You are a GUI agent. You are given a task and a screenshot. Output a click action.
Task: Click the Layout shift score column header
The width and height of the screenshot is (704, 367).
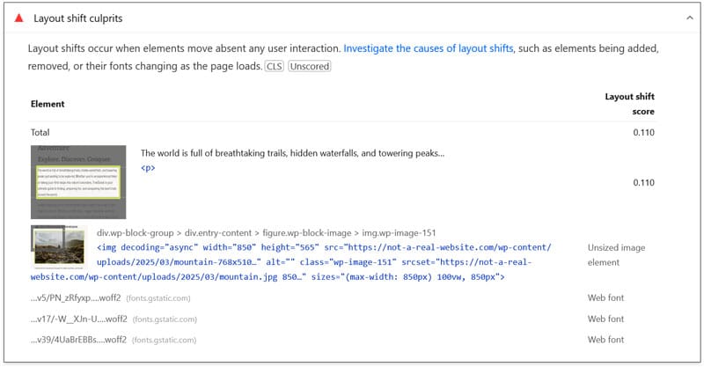point(629,104)
